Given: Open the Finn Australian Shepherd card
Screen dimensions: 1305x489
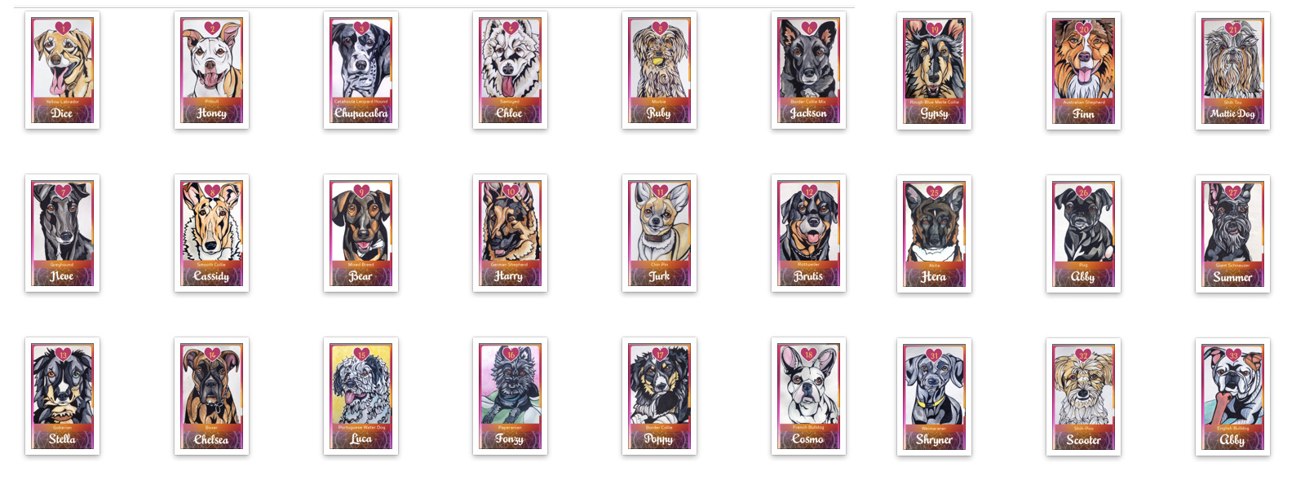Looking at the screenshot, I should click(1083, 71).
